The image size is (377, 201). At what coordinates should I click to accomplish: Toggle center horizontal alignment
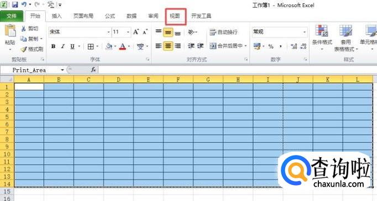168,46
